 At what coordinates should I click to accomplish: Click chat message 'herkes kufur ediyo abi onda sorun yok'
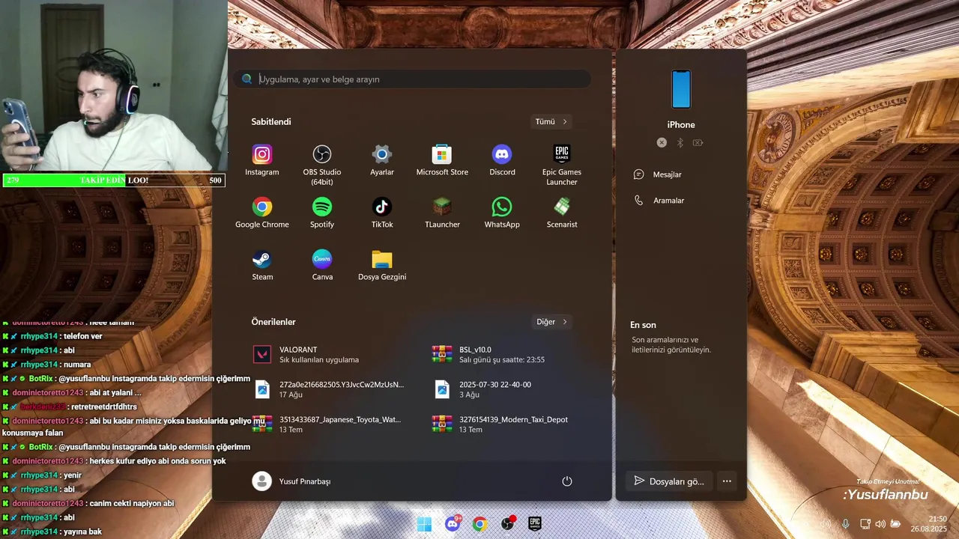pos(114,461)
